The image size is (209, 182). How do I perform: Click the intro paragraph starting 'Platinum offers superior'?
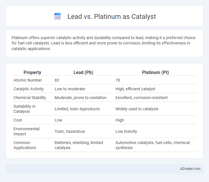pos(103,43)
